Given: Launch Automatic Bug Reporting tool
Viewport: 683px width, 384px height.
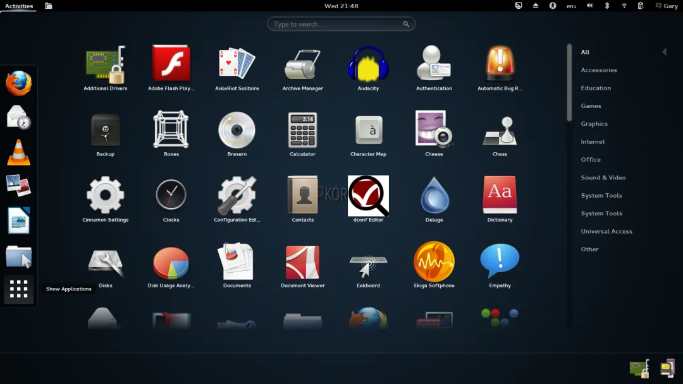Looking at the screenshot, I should (x=500, y=64).
